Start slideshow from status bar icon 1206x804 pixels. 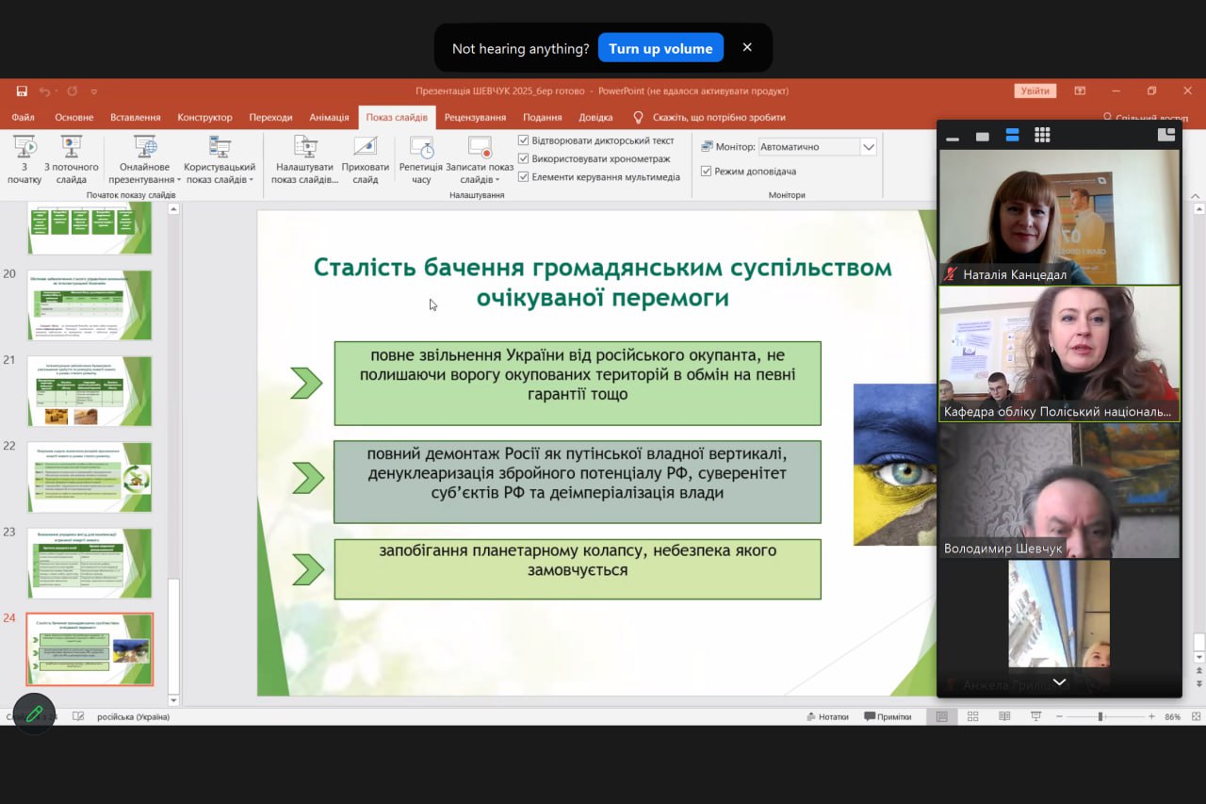(x=1035, y=716)
